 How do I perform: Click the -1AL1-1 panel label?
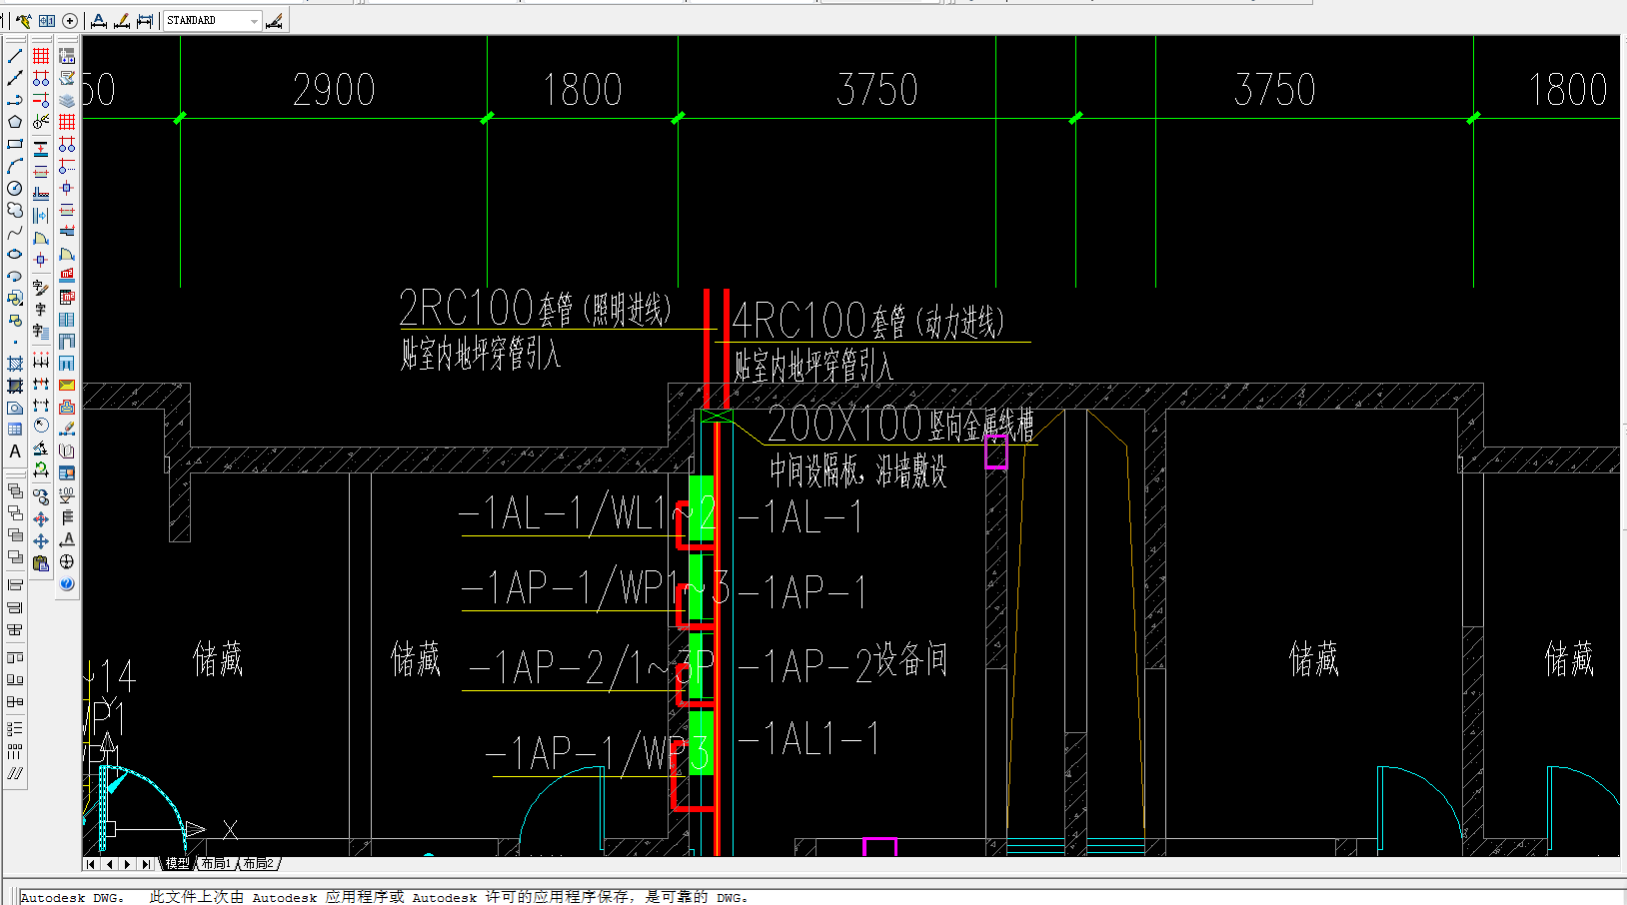pos(809,739)
